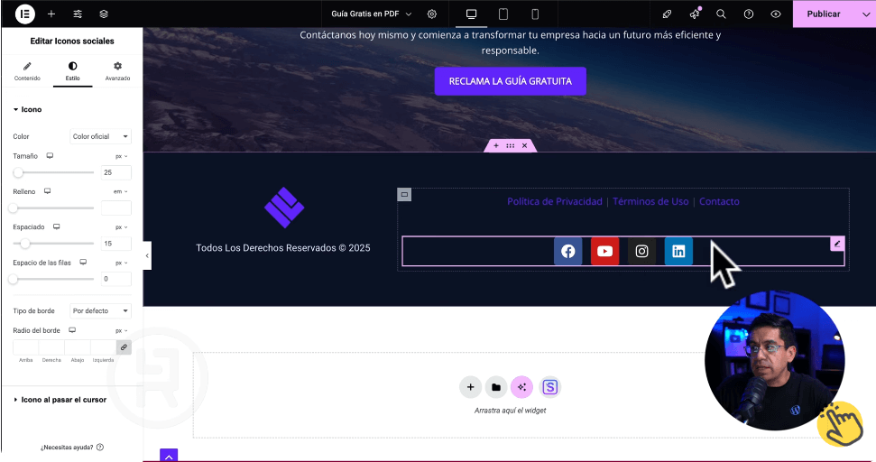Open the Color oficial dropdown
Viewport: 876px width, 462px height.
click(x=100, y=136)
